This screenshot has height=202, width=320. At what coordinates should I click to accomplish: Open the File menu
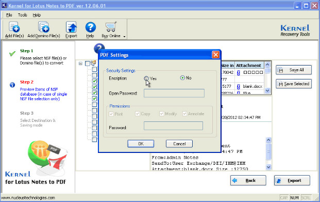point(9,15)
